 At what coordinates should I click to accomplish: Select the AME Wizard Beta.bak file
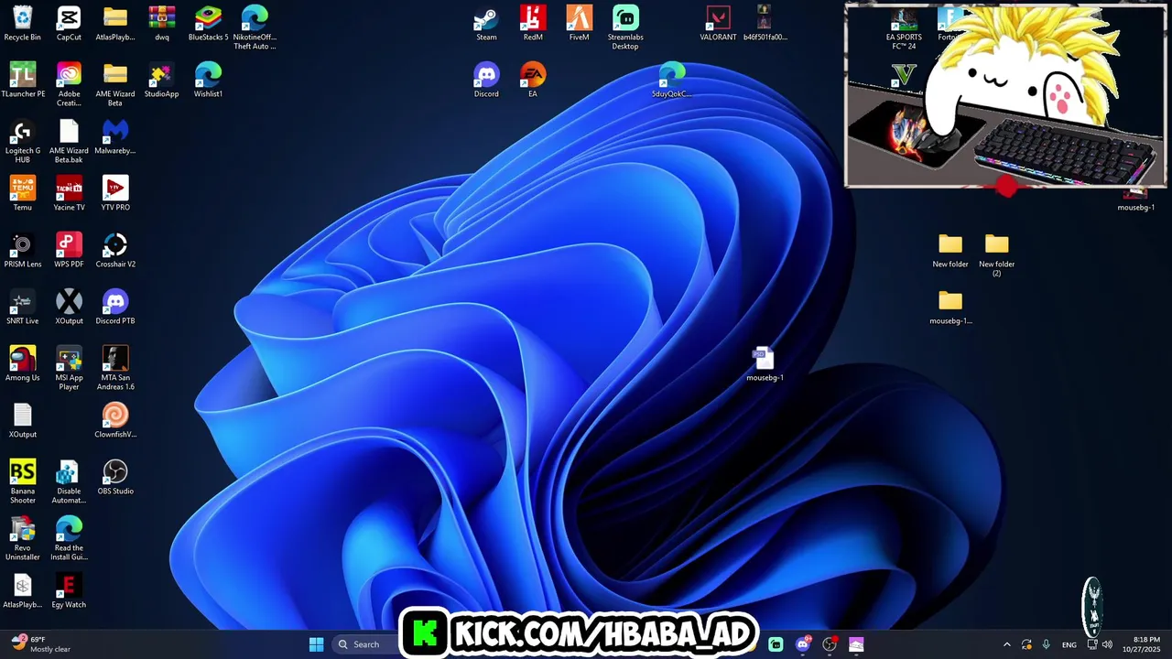pos(69,141)
